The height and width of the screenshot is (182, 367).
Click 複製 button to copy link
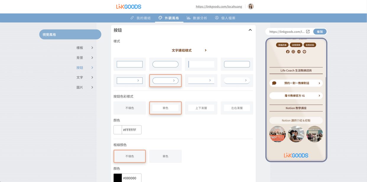pyautogui.click(x=320, y=32)
